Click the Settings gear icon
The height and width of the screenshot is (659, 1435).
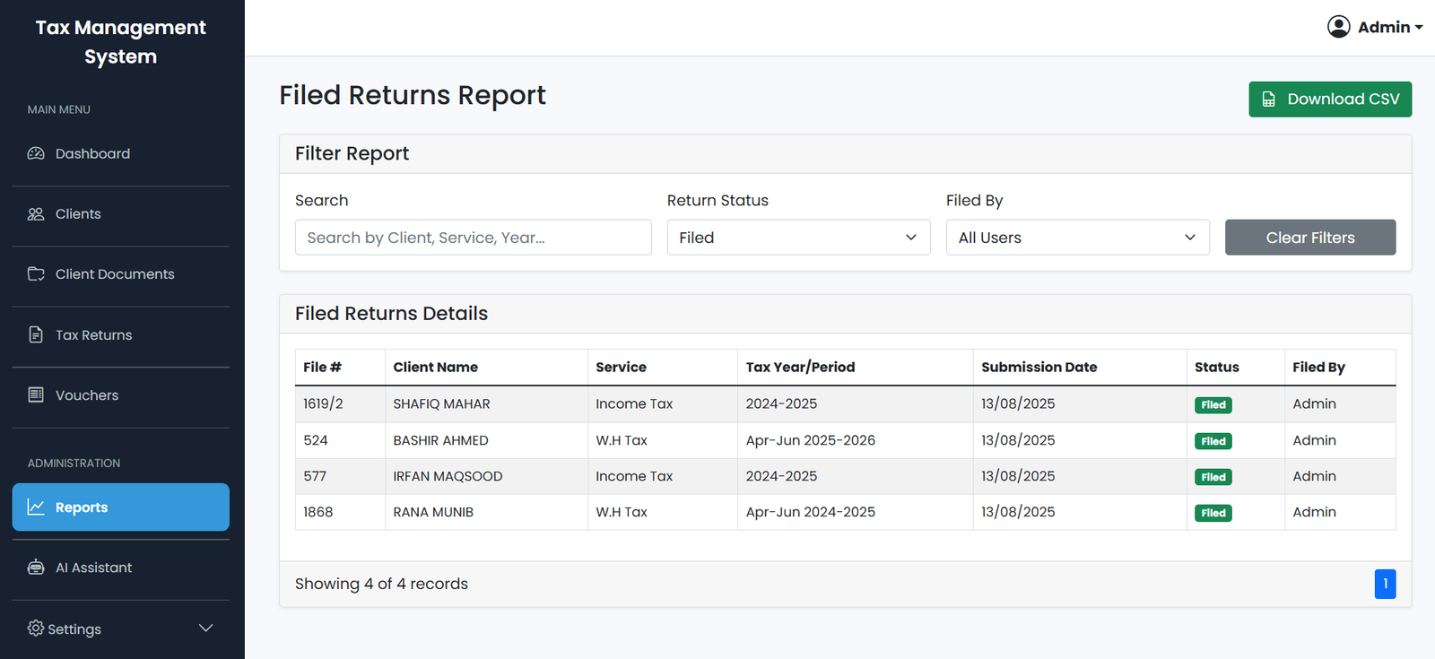pyautogui.click(x=36, y=628)
